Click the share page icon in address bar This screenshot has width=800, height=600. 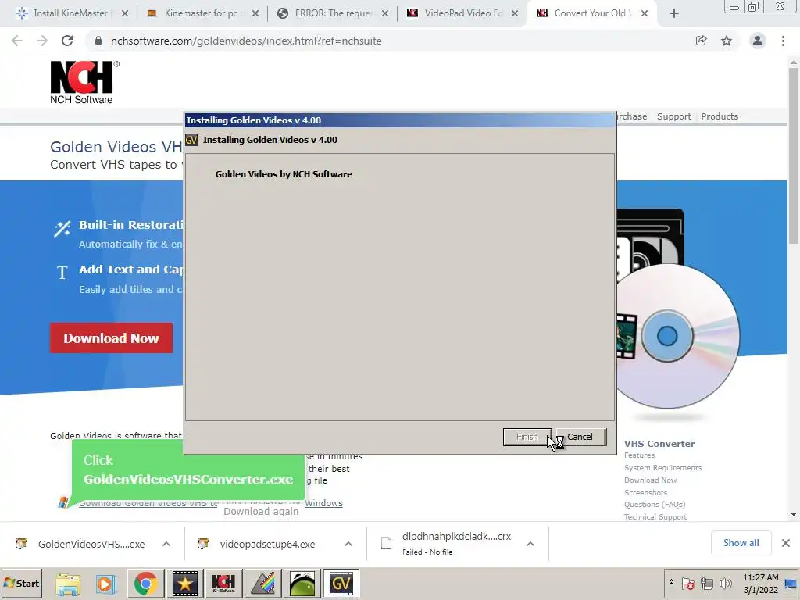coord(701,41)
